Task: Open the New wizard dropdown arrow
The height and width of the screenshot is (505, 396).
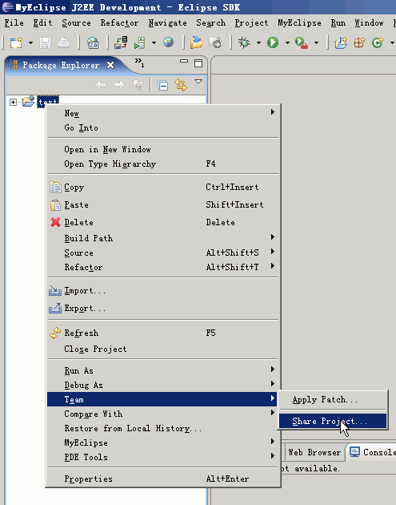Action: (x=30, y=42)
